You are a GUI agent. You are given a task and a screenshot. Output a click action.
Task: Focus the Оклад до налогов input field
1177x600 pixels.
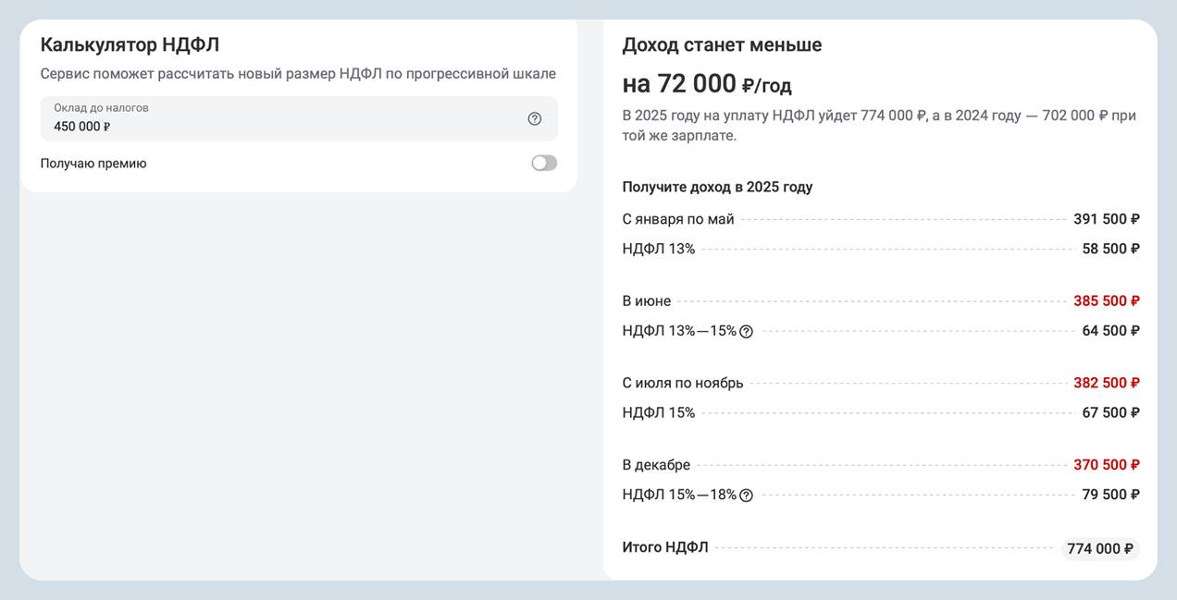point(278,126)
